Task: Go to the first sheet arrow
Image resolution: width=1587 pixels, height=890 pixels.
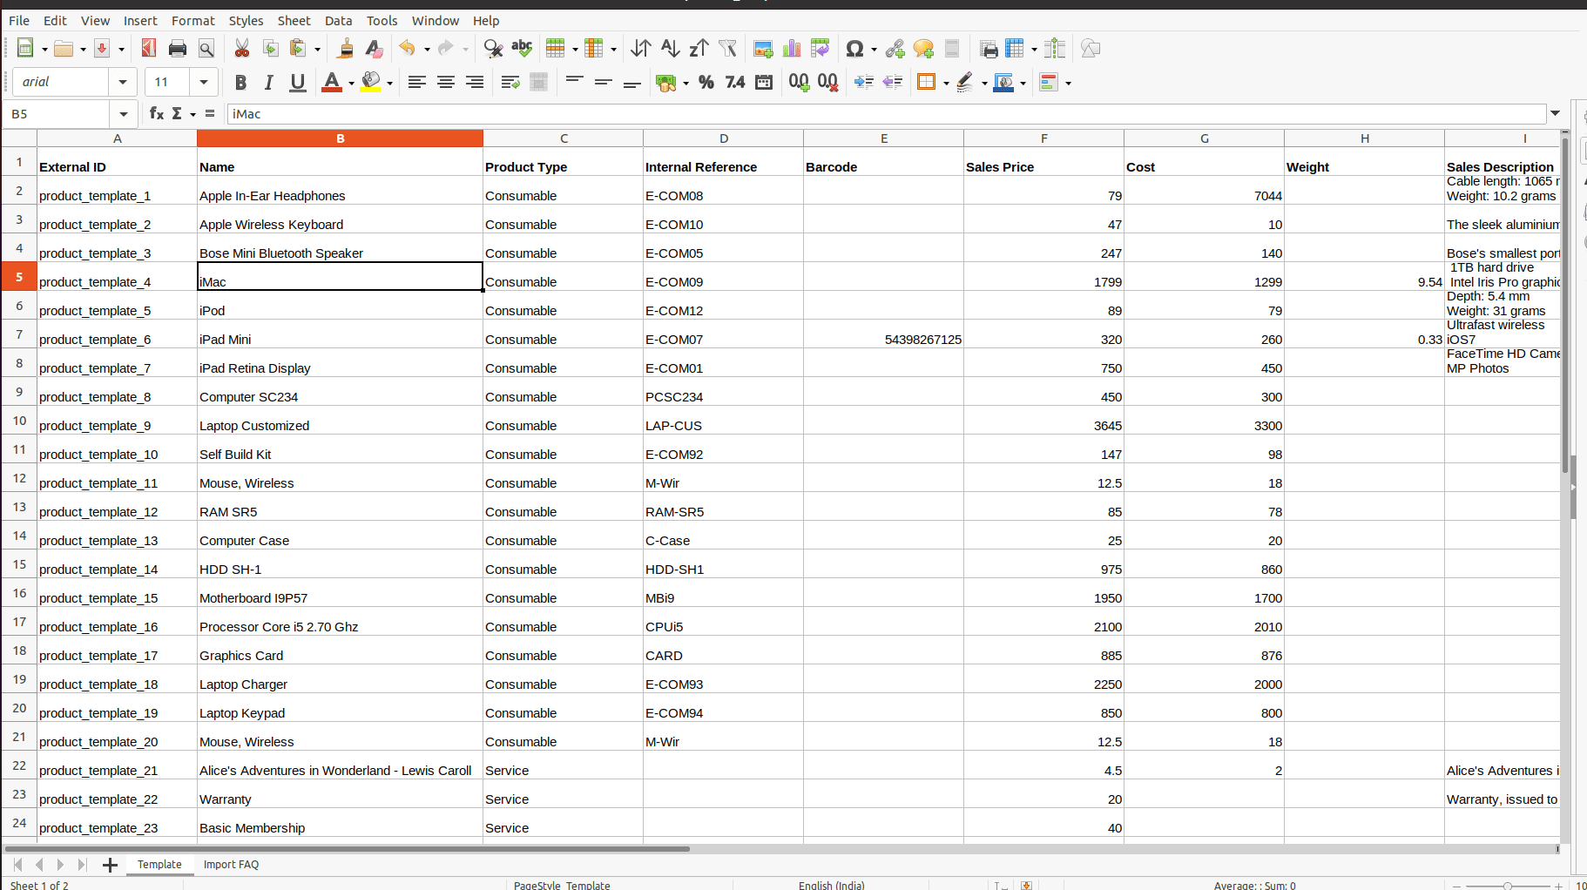Action: 17,865
